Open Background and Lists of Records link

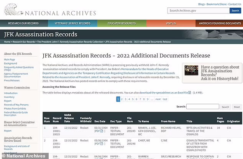17,148
